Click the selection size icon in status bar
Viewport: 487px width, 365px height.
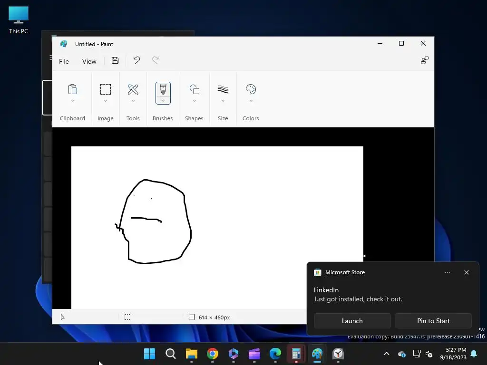[127, 317]
